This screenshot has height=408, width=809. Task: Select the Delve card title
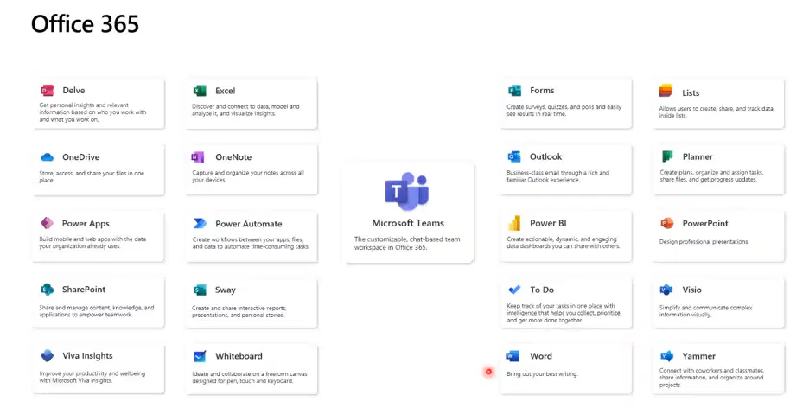(x=73, y=90)
